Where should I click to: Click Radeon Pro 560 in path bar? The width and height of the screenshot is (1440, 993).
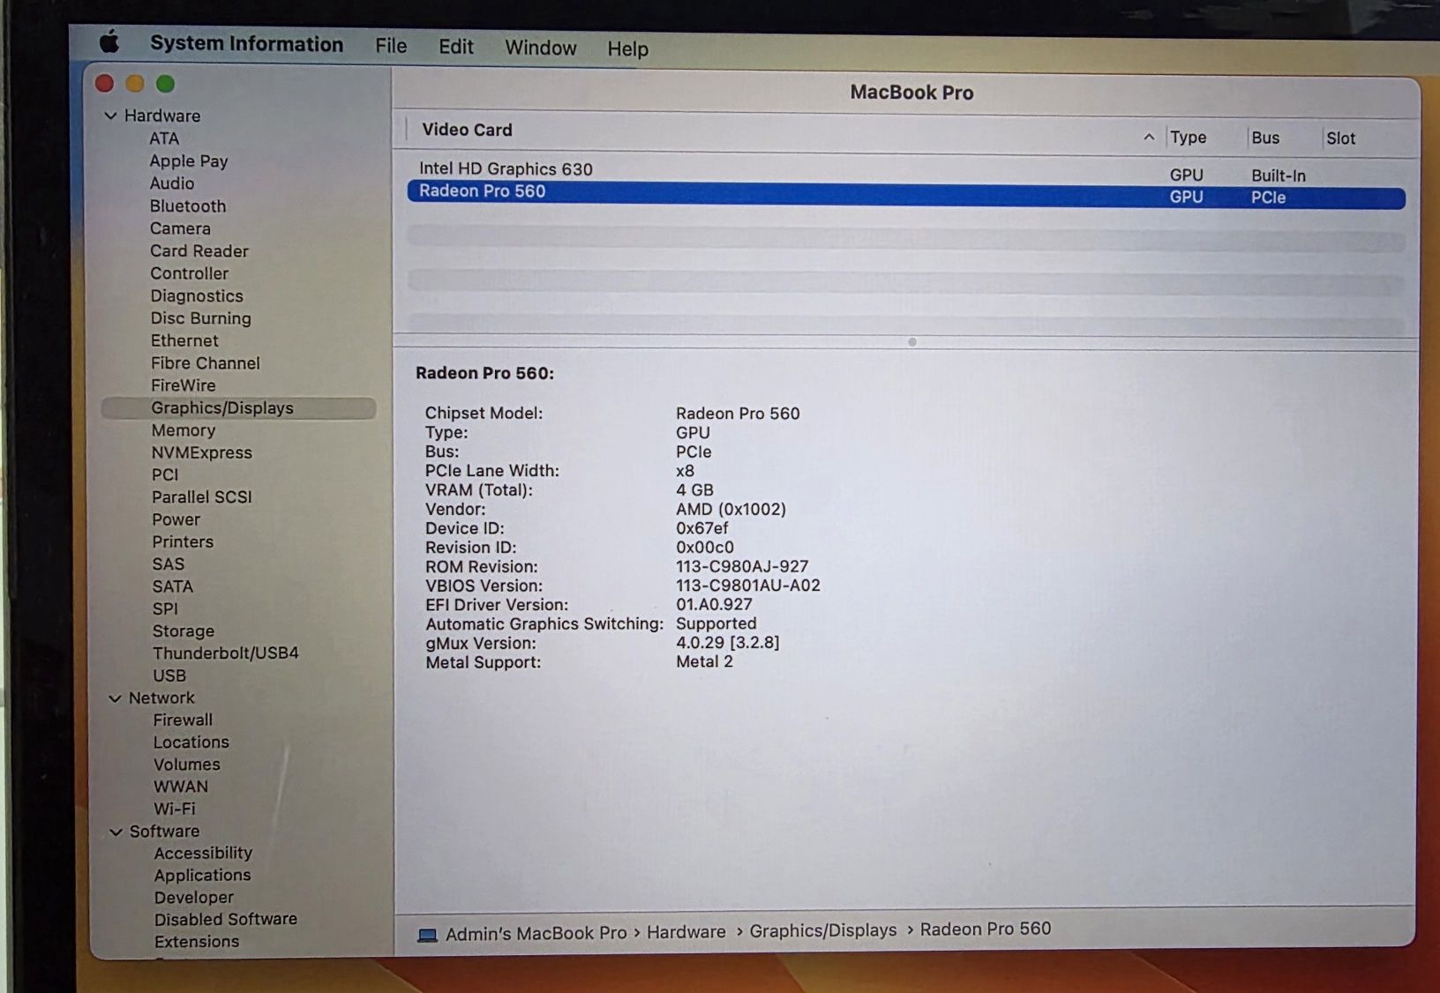click(x=986, y=930)
